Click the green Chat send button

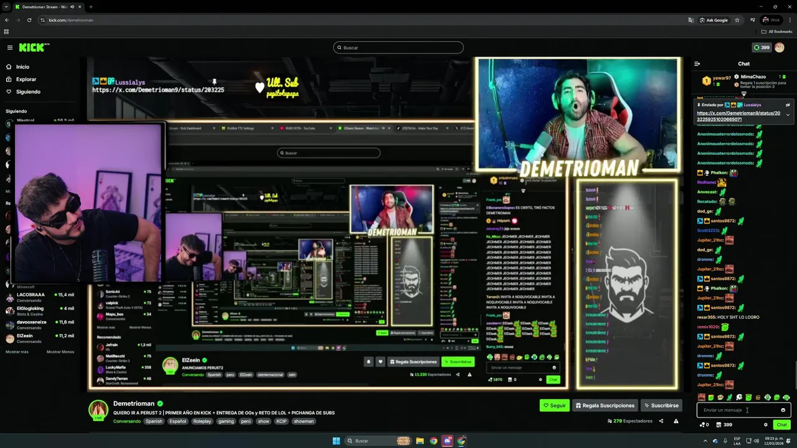click(x=781, y=424)
